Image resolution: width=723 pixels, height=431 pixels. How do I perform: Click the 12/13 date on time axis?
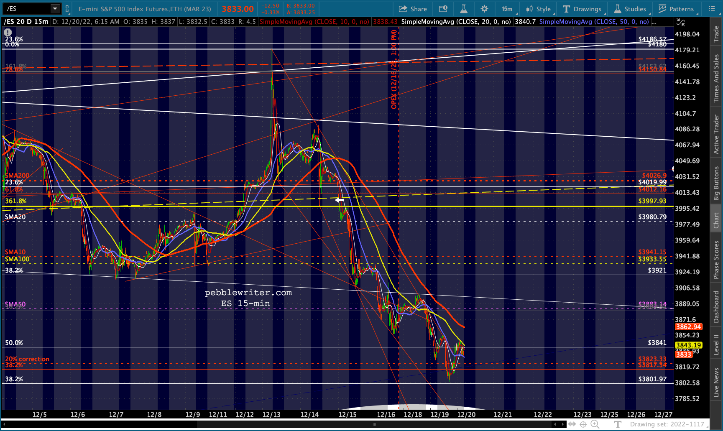coord(271,415)
